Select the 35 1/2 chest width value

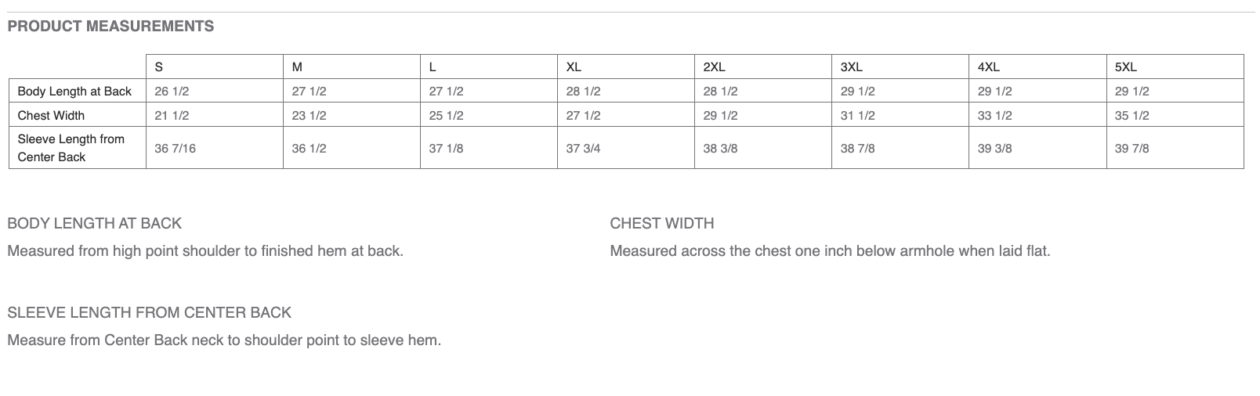pos(1131,116)
